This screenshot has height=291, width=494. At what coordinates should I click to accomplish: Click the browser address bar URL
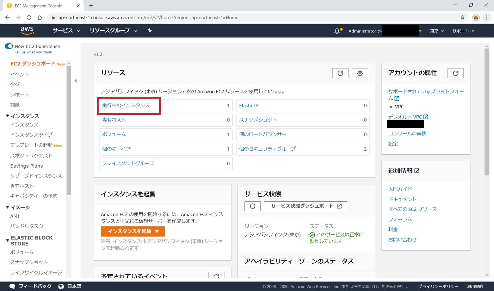point(149,18)
